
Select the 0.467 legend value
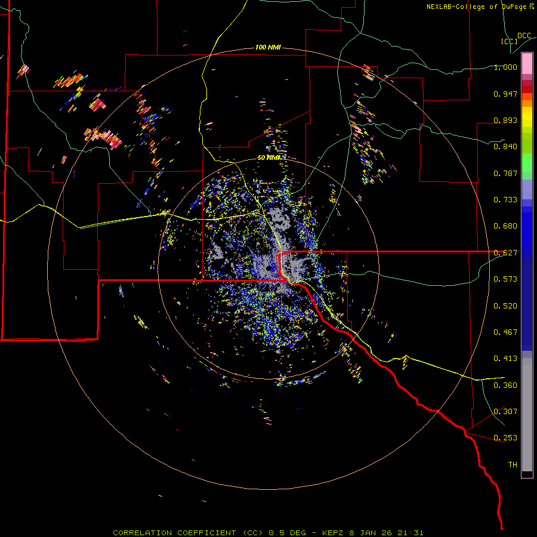point(505,332)
